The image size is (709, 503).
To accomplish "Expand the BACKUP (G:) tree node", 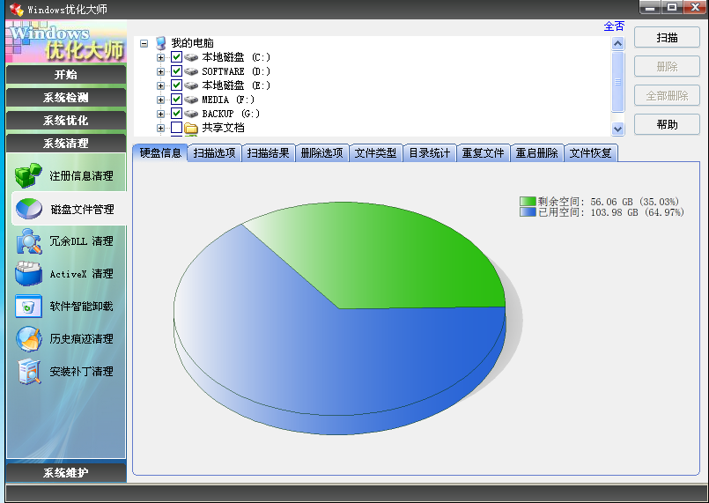I will (x=161, y=114).
